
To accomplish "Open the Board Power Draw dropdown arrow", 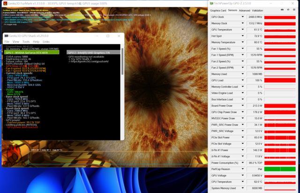I will coord(242,106).
